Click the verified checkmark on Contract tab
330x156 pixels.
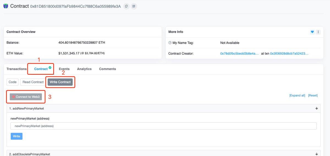point(50,67)
